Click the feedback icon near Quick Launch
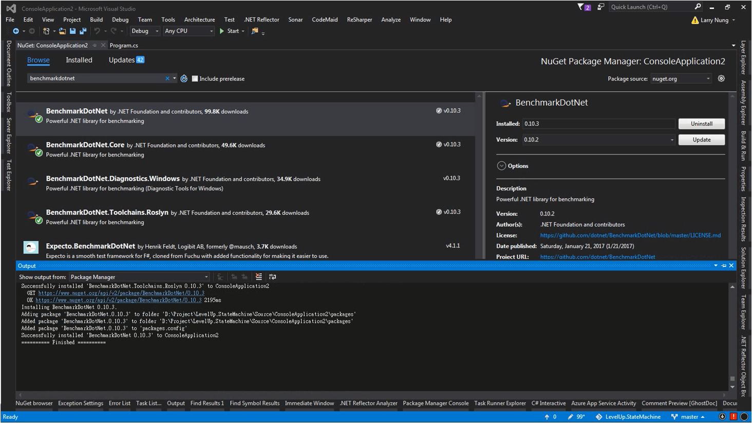The width and height of the screenshot is (752, 423). 600,7
